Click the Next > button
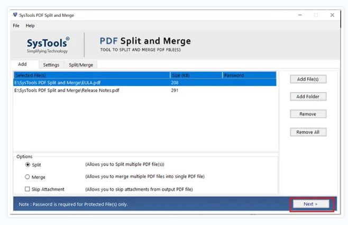Viewport: 348px width, 225px height. click(x=311, y=204)
